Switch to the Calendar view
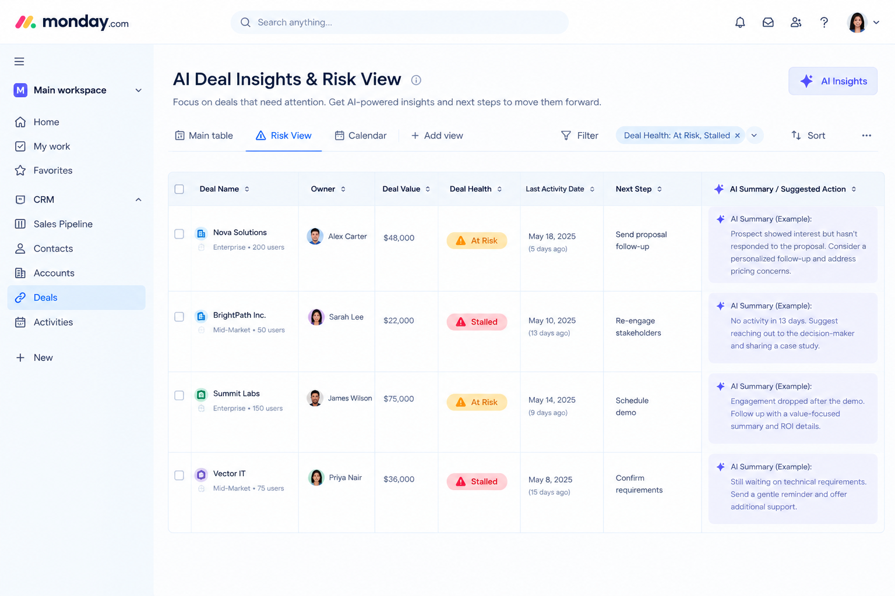The image size is (895, 596). (x=361, y=136)
